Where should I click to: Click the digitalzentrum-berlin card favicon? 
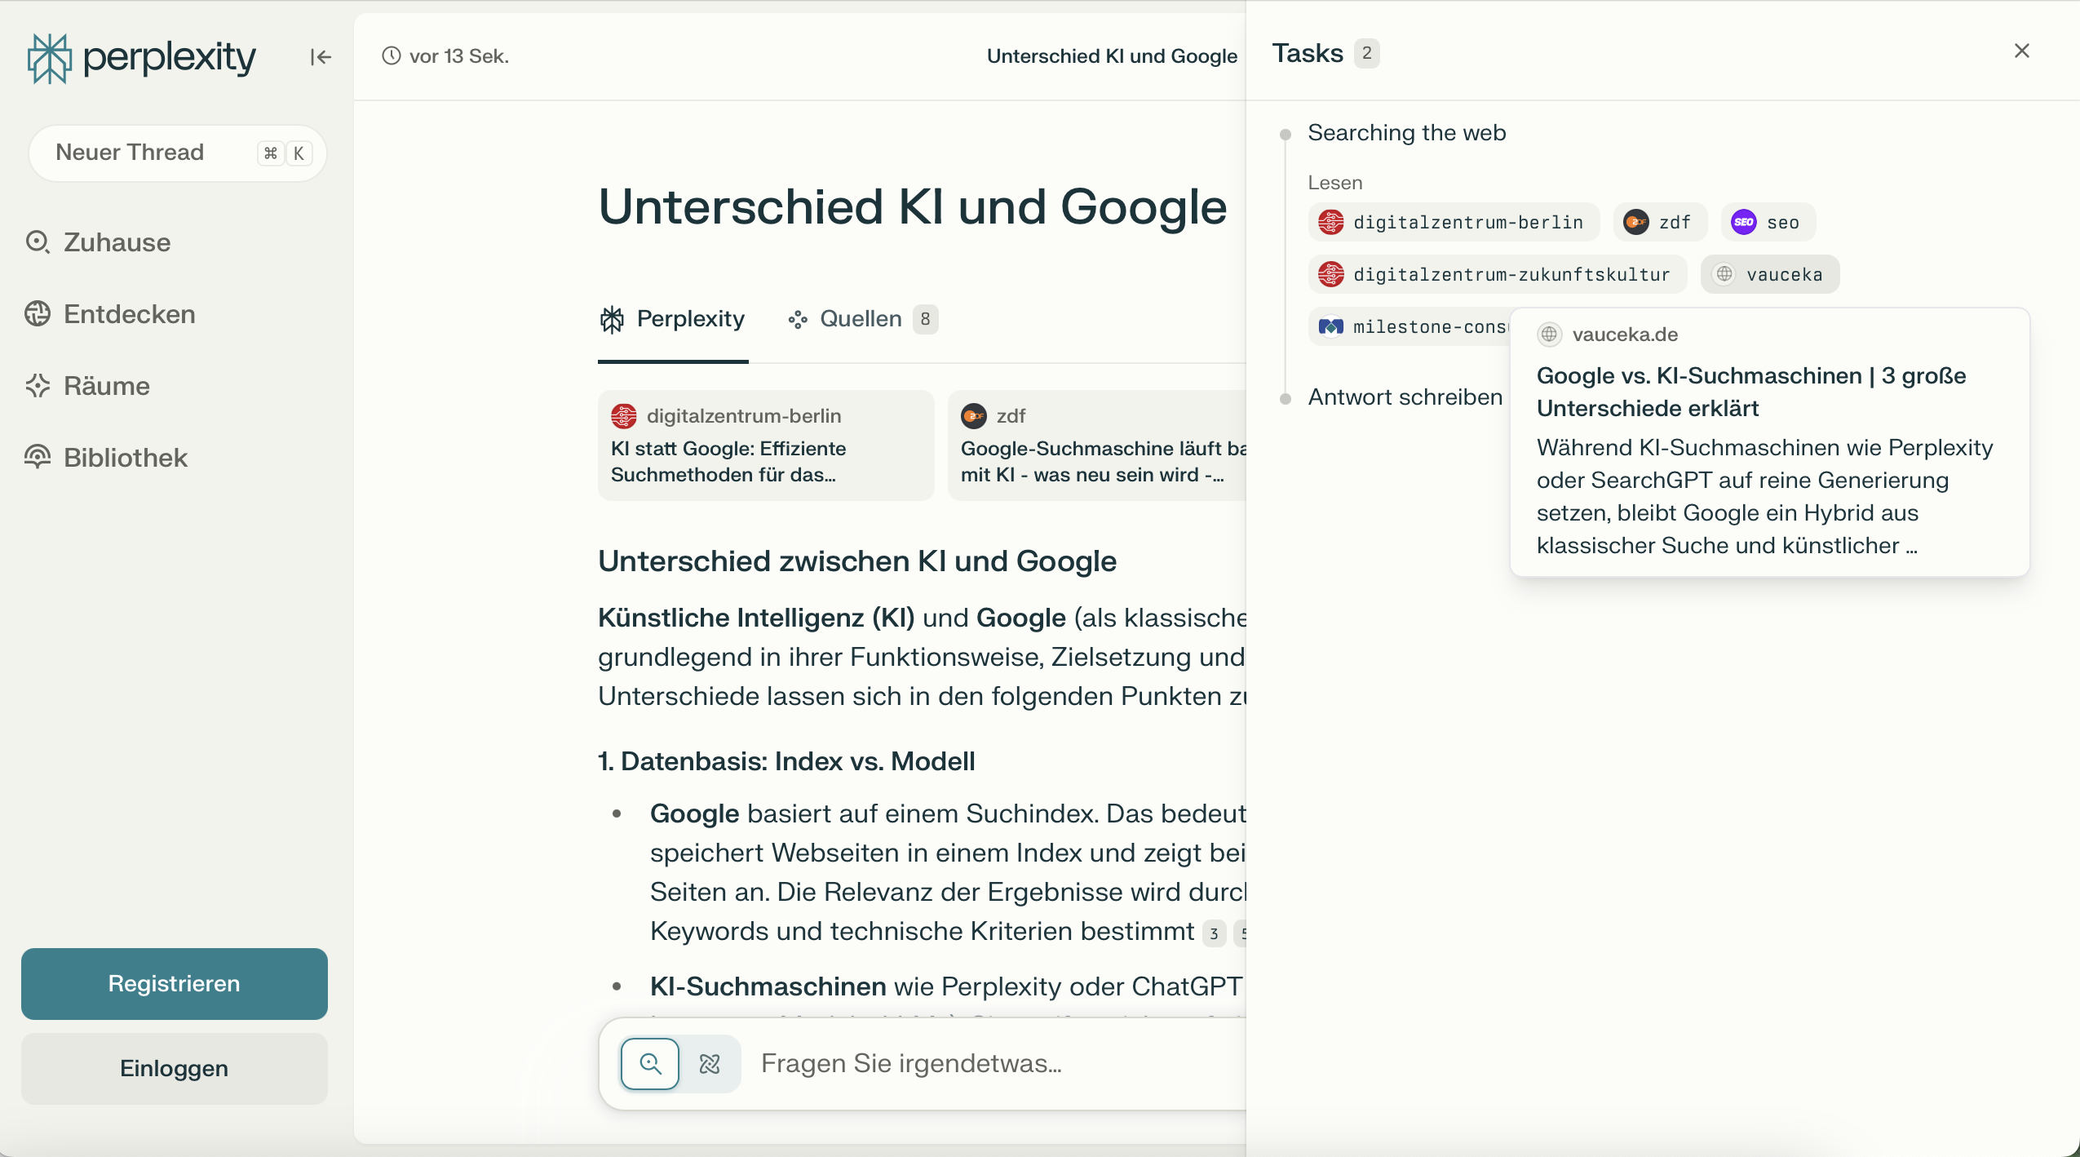[x=624, y=416]
